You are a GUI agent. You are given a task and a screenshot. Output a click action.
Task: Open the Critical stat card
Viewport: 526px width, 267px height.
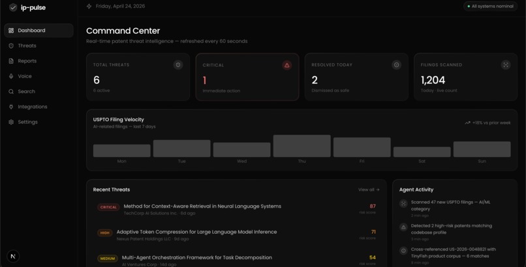(x=247, y=77)
